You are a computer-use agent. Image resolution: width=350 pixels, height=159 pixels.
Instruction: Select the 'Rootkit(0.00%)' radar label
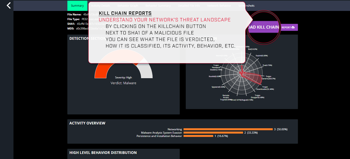click(x=215, y=77)
